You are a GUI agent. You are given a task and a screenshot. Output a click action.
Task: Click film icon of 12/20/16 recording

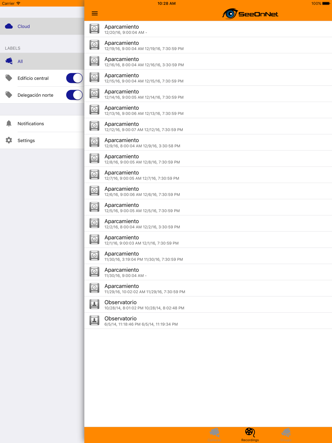pos(94,29)
